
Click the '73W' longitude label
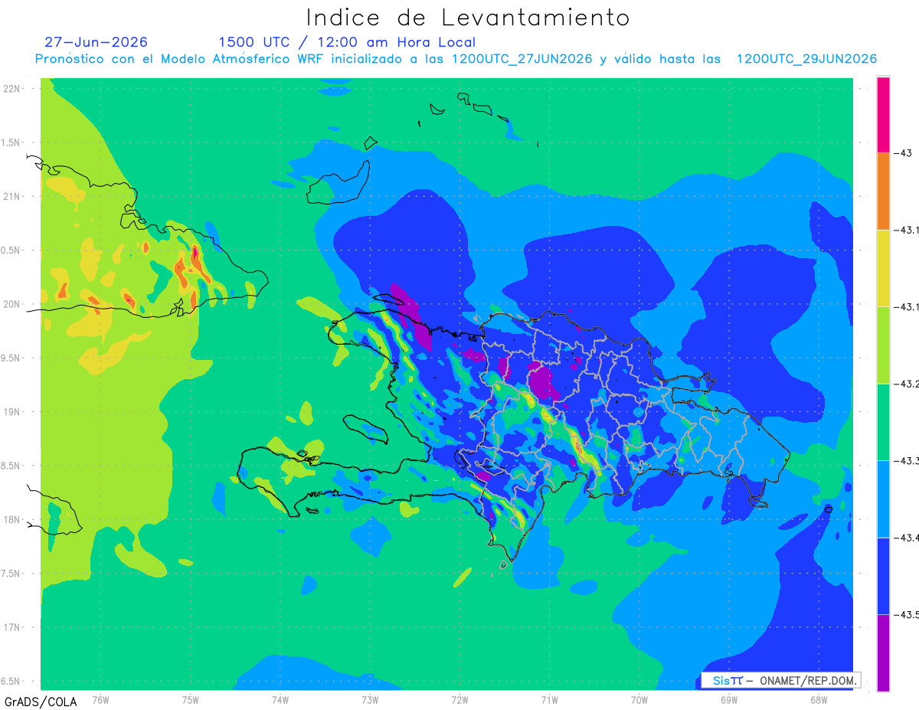(x=369, y=699)
